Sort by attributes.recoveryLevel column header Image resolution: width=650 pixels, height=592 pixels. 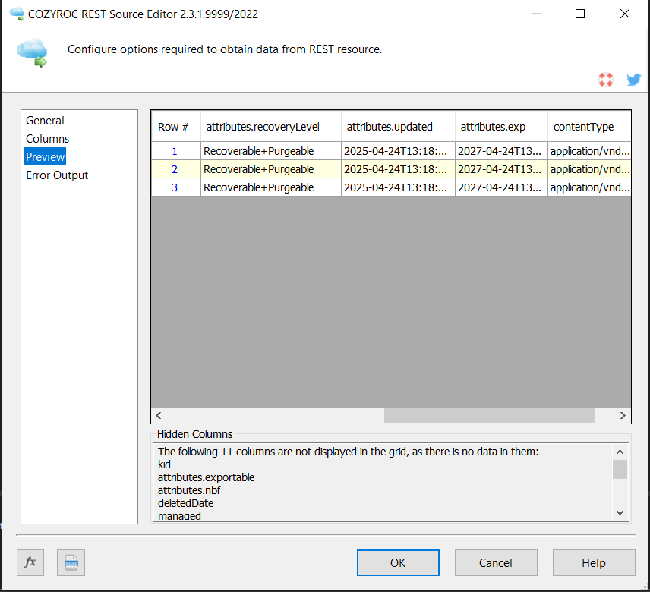coord(270,127)
